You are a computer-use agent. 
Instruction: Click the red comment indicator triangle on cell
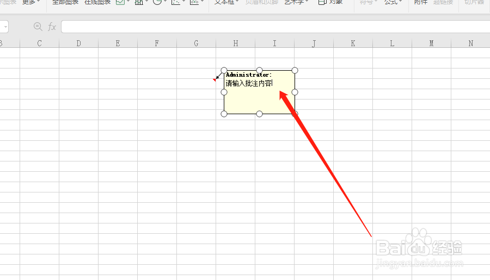215,80
